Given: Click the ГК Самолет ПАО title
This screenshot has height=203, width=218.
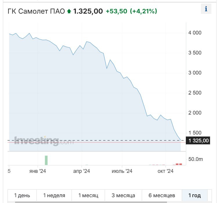Looking at the screenshot, I should coord(36,11).
